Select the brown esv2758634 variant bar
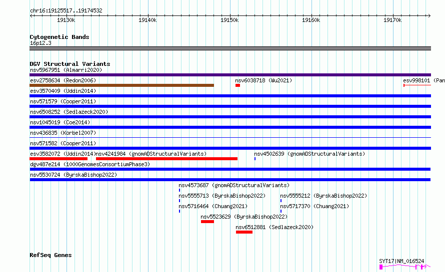Viewport: 445px width, 272px height. coord(122,85)
